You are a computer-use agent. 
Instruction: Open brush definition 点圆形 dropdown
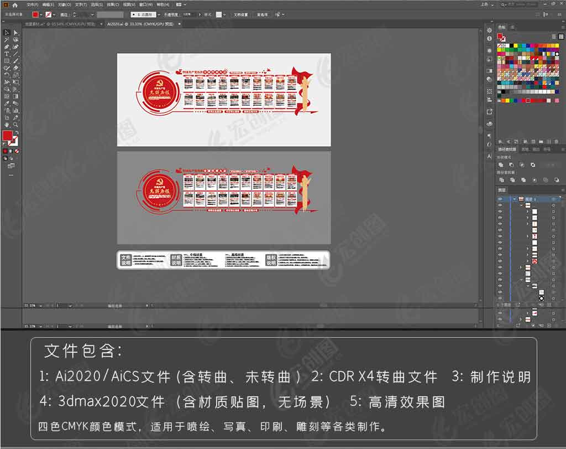pyautogui.click(x=159, y=15)
